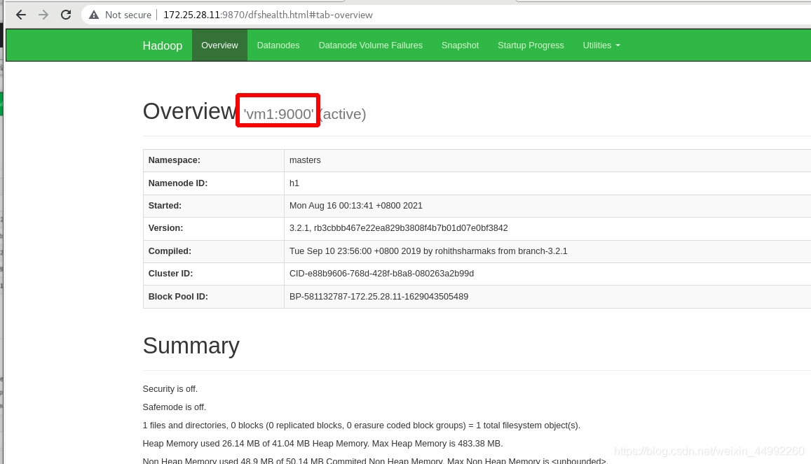The width and height of the screenshot is (811, 464).
Task: Select the Version value 3.2.1 hash
Action: tap(398, 228)
